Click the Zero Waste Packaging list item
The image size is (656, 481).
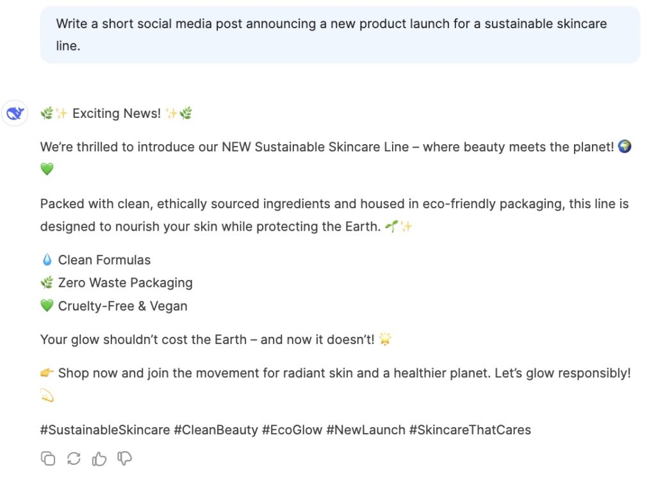125,283
